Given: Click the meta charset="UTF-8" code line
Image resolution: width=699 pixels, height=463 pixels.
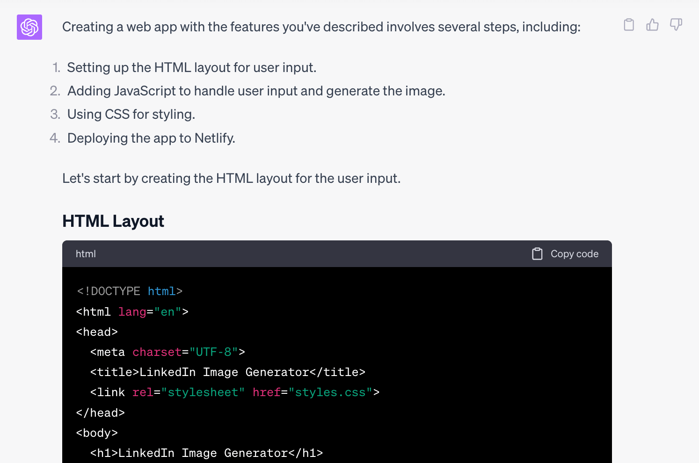Looking at the screenshot, I should coord(167,352).
